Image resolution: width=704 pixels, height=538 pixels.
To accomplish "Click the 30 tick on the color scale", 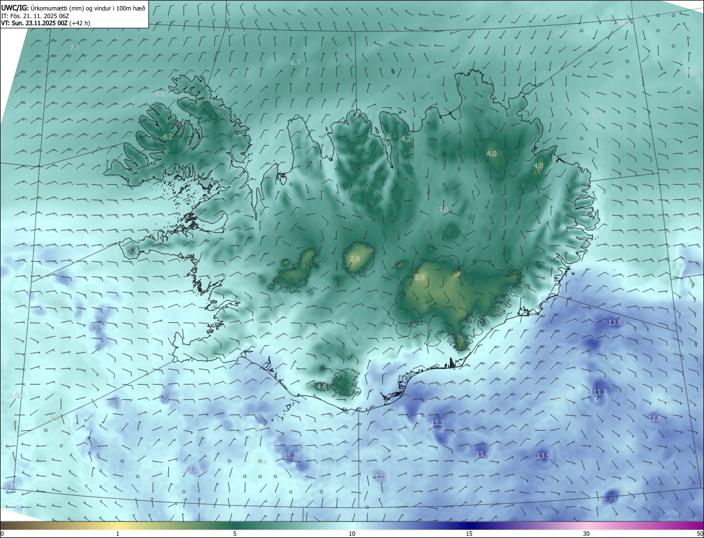I will pyautogui.click(x=586, y=534).
